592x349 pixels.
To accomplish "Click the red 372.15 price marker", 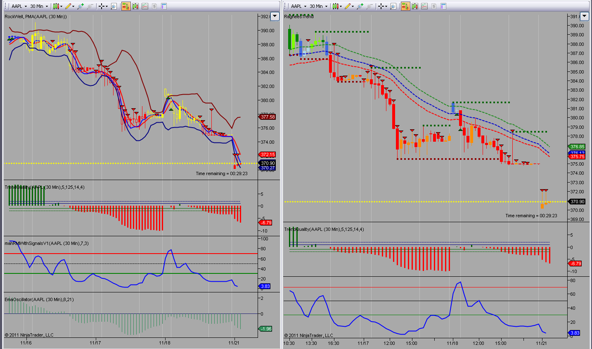I will [268, 154].
